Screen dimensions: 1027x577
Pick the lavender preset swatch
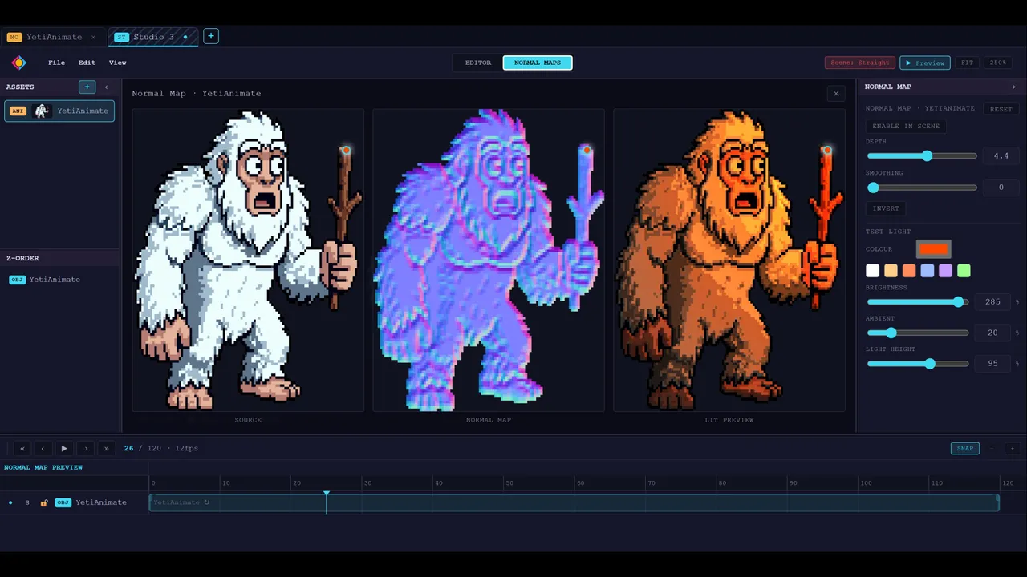(946, 271)
